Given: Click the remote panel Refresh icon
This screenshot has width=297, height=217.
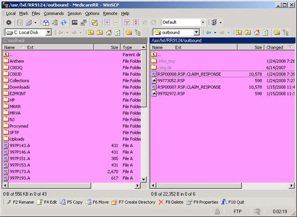Looking at the screenshot, I should (266, 32).
